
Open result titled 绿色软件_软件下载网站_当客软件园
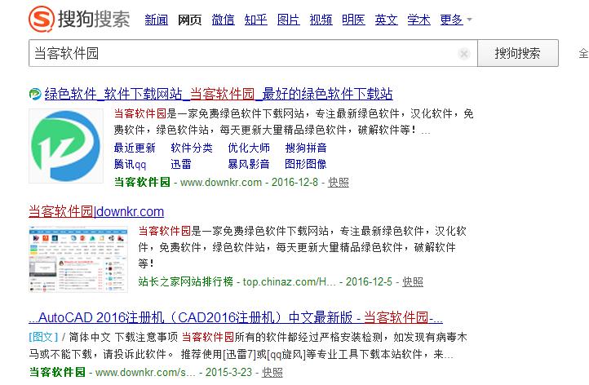tap(219, 94)
